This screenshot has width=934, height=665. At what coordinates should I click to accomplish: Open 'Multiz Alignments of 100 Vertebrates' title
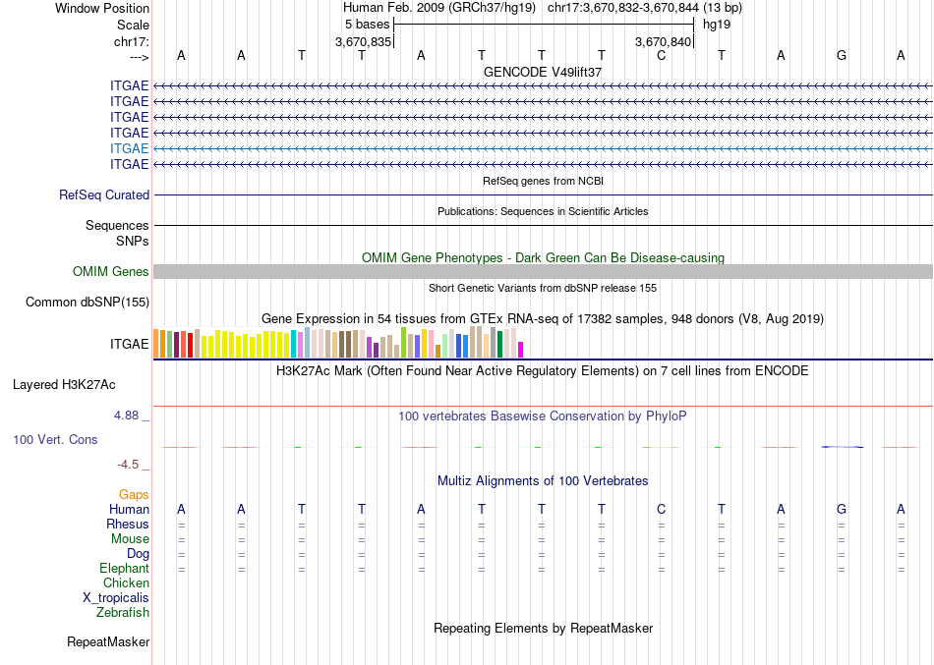[543, 481]
